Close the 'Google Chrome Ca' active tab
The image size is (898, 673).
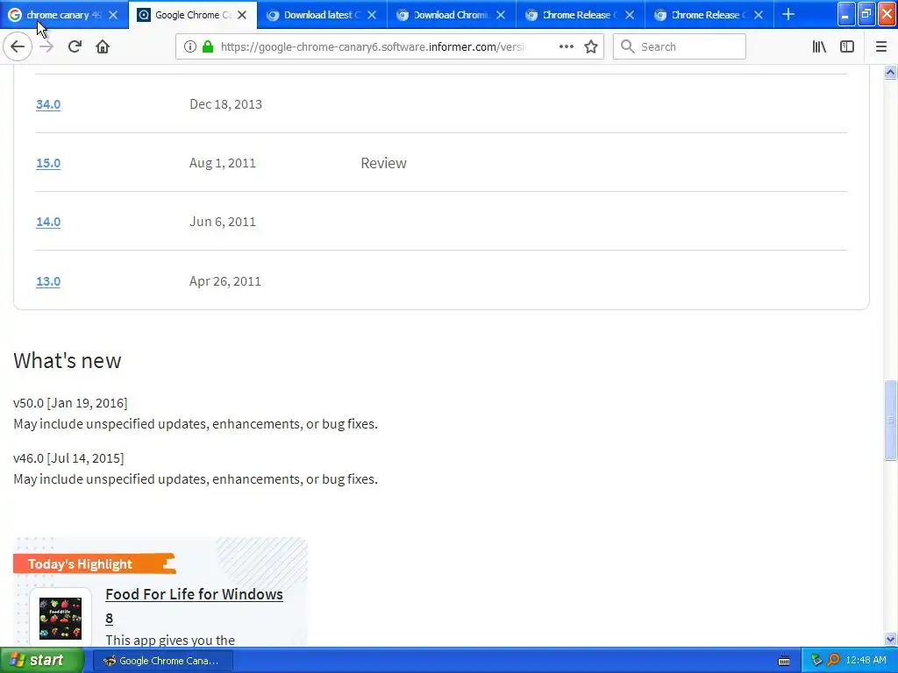click(242, 15)
